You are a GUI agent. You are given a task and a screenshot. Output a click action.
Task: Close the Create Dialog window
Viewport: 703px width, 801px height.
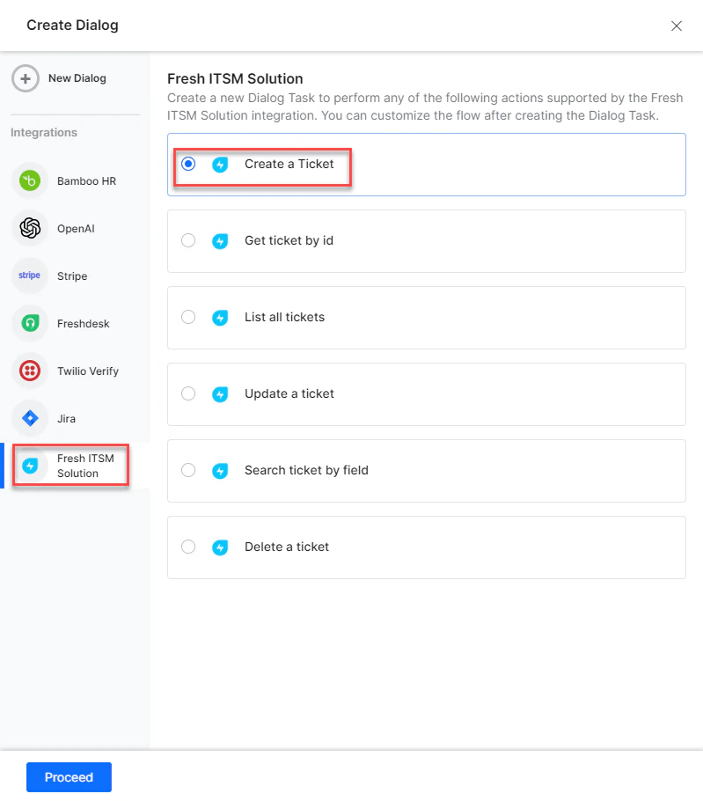click(x=676, y=26)
